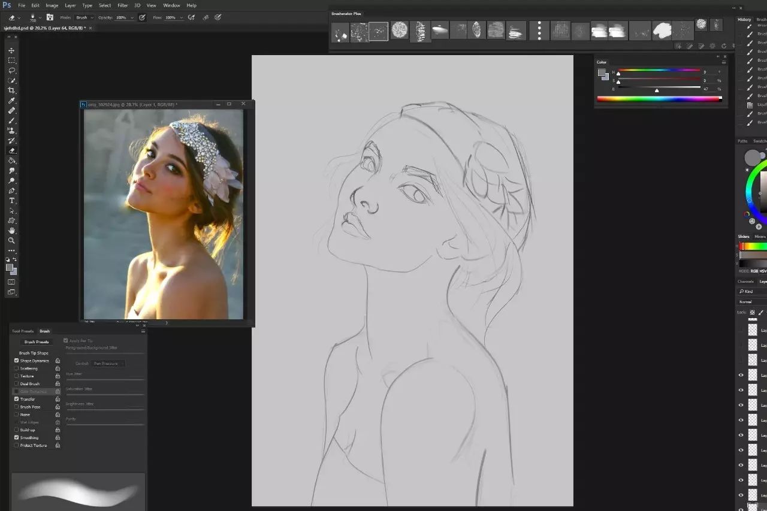Select the Zoom magnifier tool
This screenshot has width=767, height=511.
click(x=11, y=240)
